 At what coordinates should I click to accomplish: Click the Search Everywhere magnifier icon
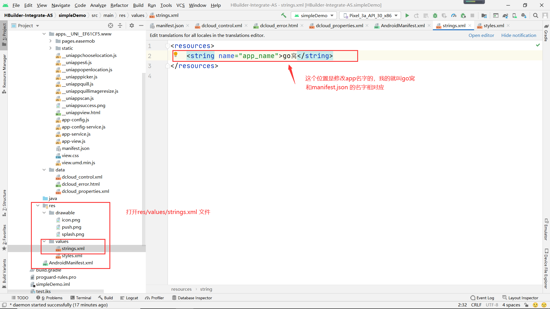point(535,15)
